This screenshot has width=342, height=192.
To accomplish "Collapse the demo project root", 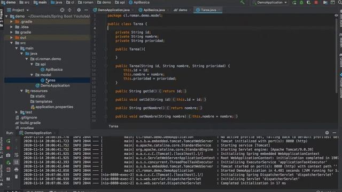I will [x=6, y=17].
